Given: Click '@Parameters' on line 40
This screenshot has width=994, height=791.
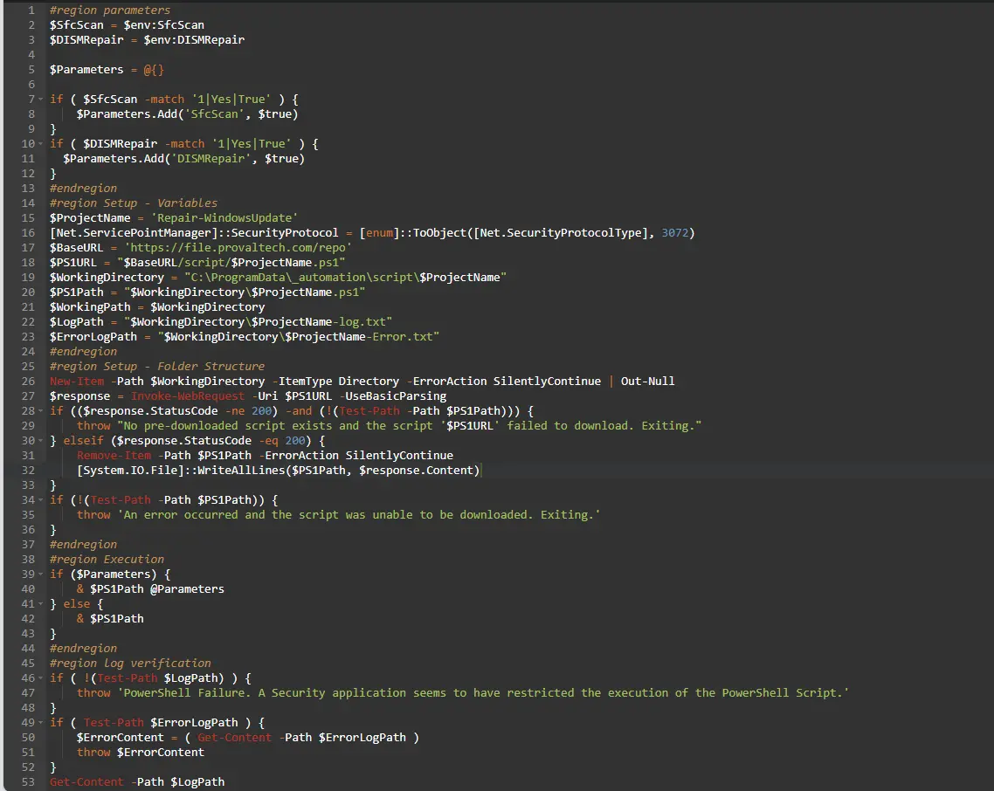Looking at the screenshot, I should [x=187, y=588].
